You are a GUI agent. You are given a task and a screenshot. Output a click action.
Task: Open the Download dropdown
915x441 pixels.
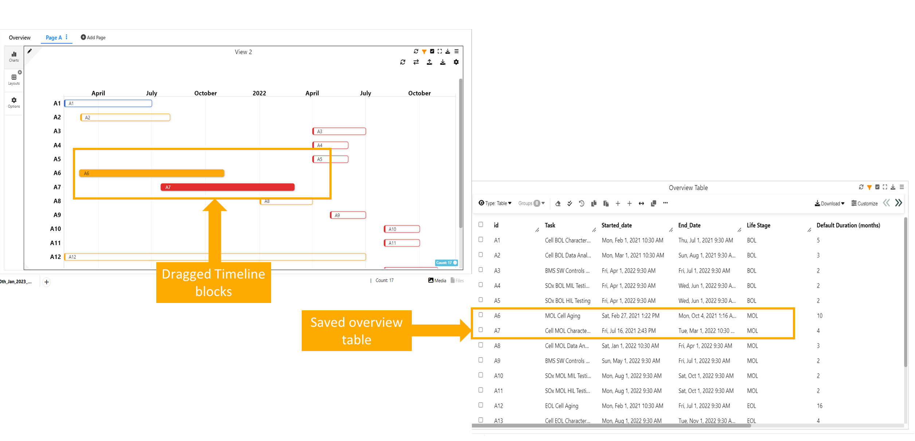[829, 203]
